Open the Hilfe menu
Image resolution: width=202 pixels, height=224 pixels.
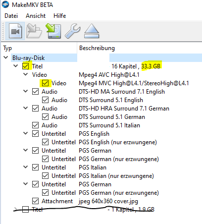coord(60,16)
